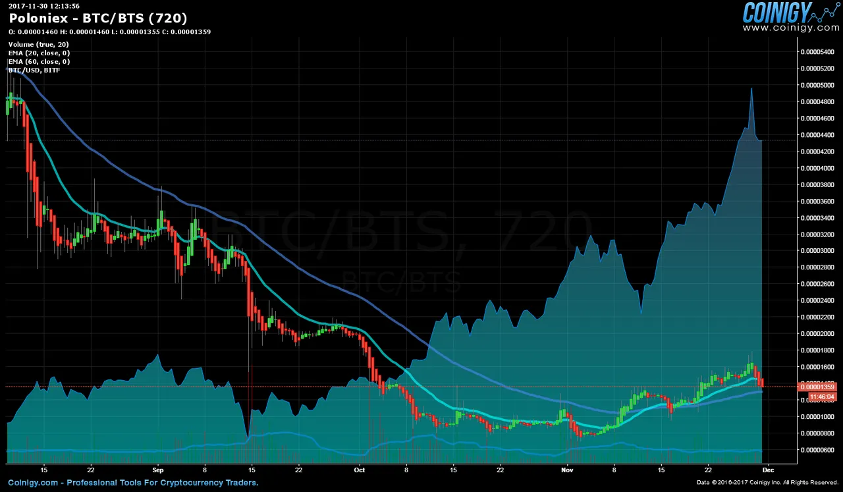
Task: Click the 0.00004400 price axis label
Action: [817, 134]
